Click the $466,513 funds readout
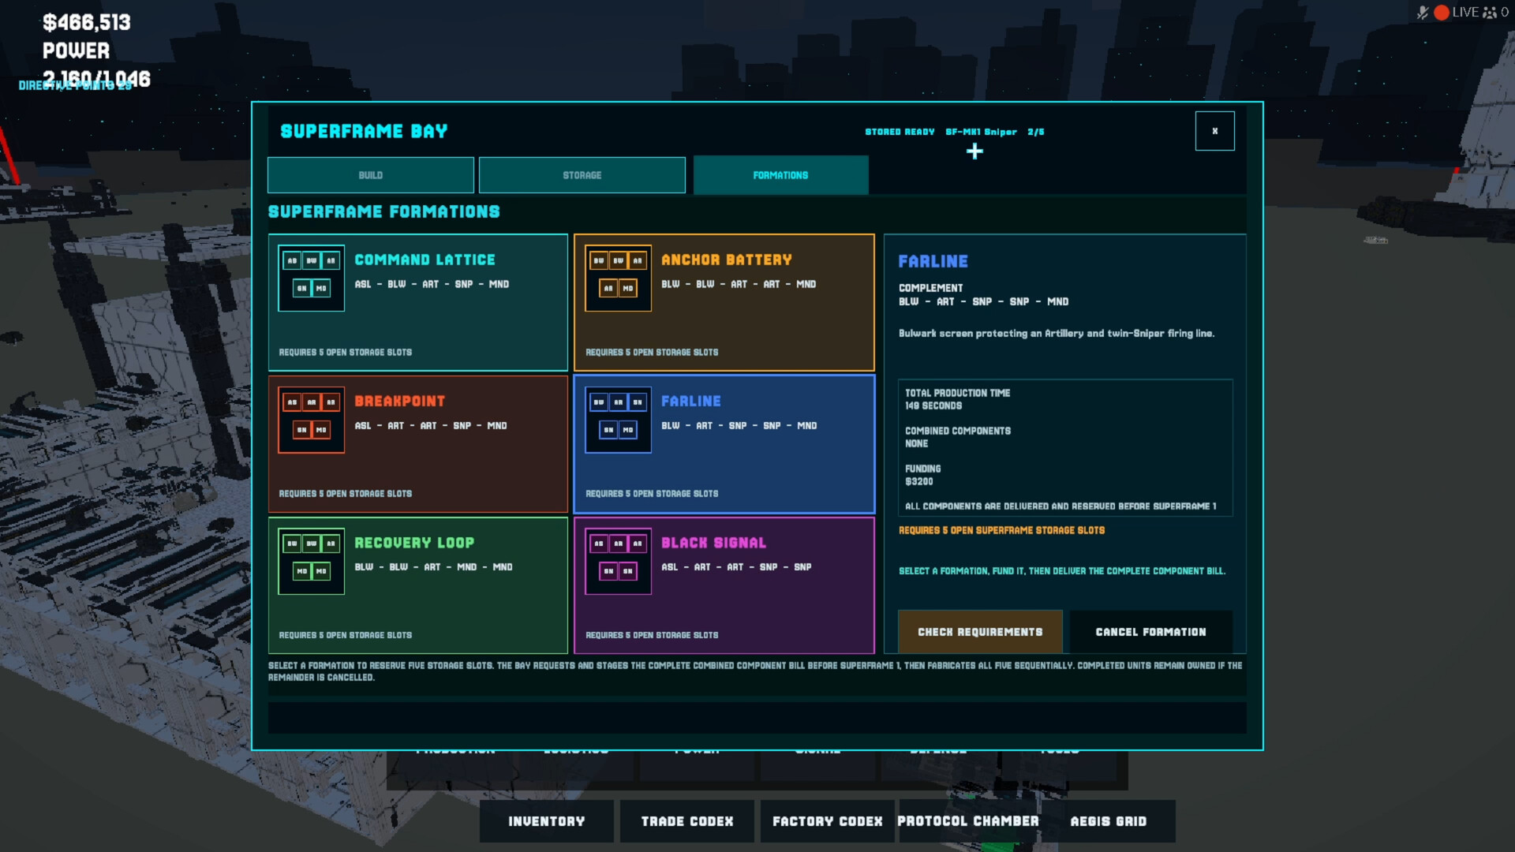 87,22
